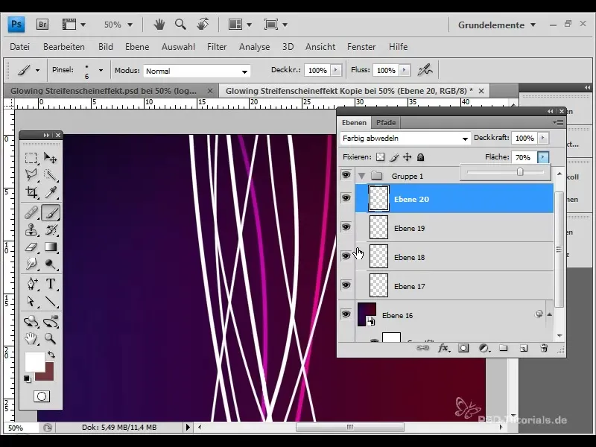Select the 3D Rotate tool

tap(31, 322)
